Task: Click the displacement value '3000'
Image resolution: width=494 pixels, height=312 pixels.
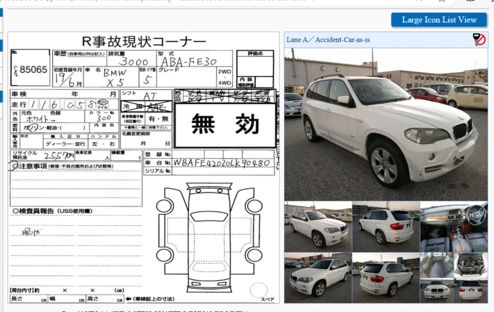Action: click(133, 62)
